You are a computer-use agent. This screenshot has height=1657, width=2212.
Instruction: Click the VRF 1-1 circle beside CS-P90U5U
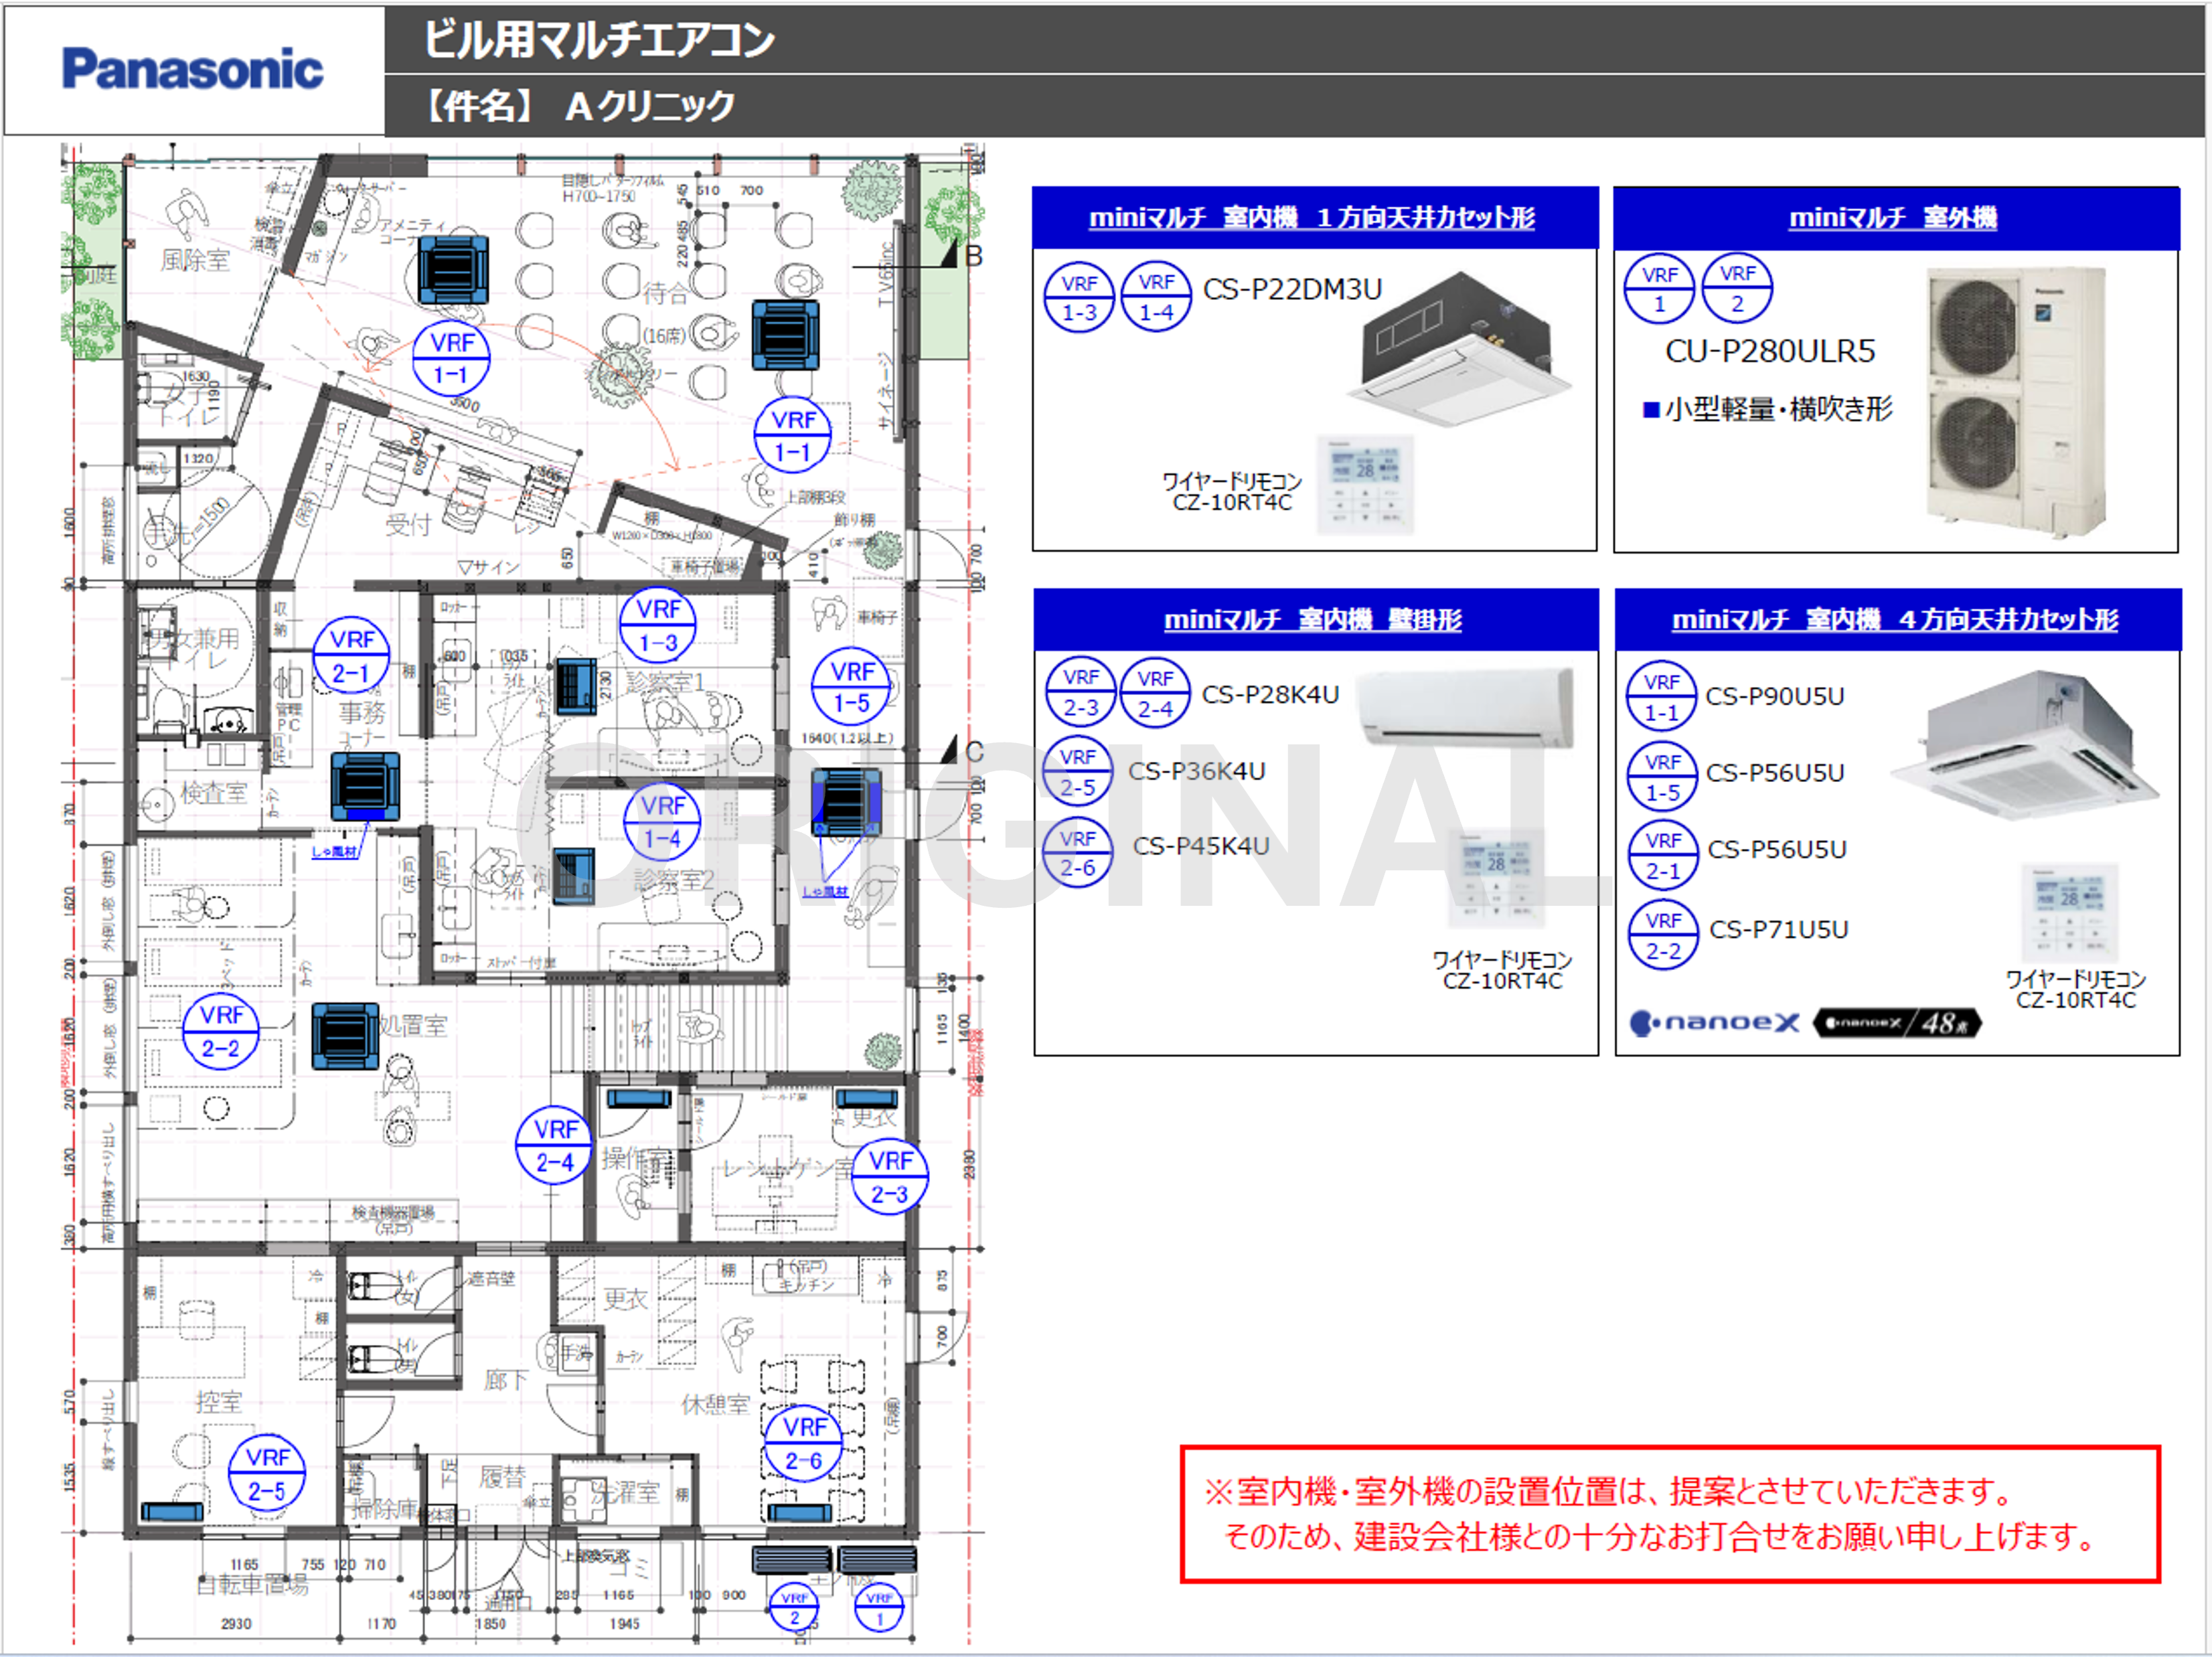pyautogui.click(x=1661, y=696)
